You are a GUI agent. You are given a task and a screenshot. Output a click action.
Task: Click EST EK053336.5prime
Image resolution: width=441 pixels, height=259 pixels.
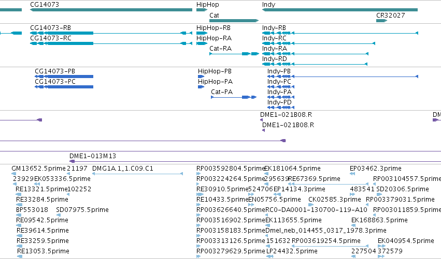(x=62, y=179)
